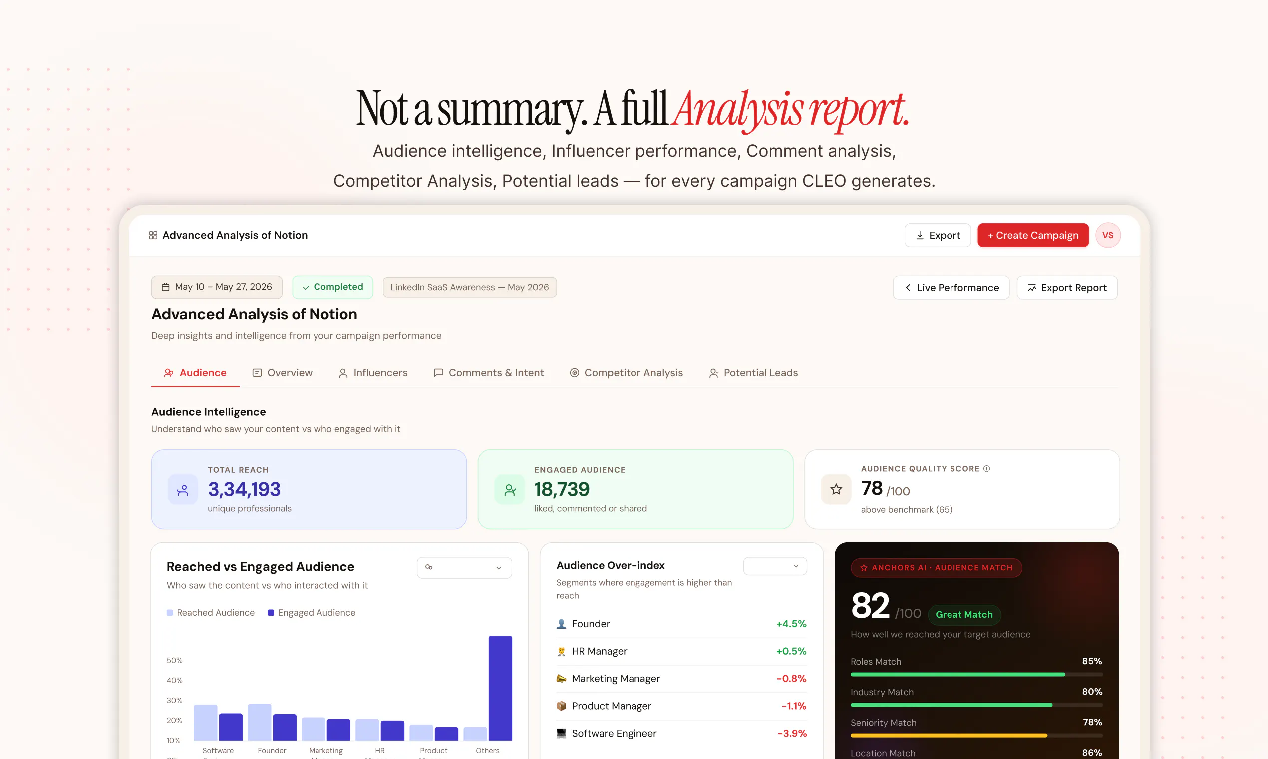Click the calendar icon in the date range
1268x759 pixels.
[x=166, y=287]
